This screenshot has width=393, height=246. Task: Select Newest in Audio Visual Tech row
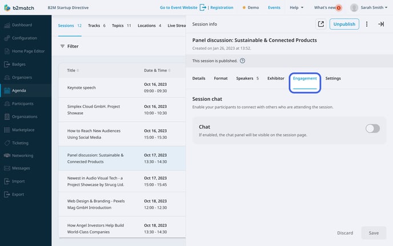pyautogui.click(x=122, y=181)
